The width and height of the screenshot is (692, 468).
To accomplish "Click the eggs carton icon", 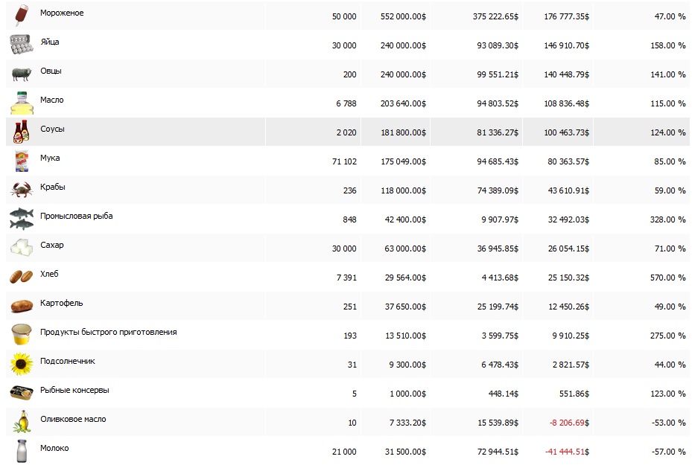I will pos(22,45).
